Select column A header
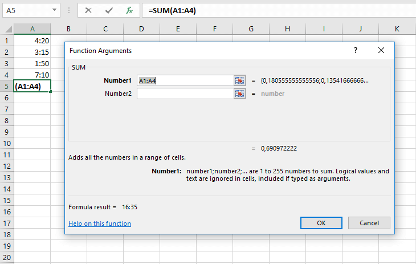 (x=32, y=29)
